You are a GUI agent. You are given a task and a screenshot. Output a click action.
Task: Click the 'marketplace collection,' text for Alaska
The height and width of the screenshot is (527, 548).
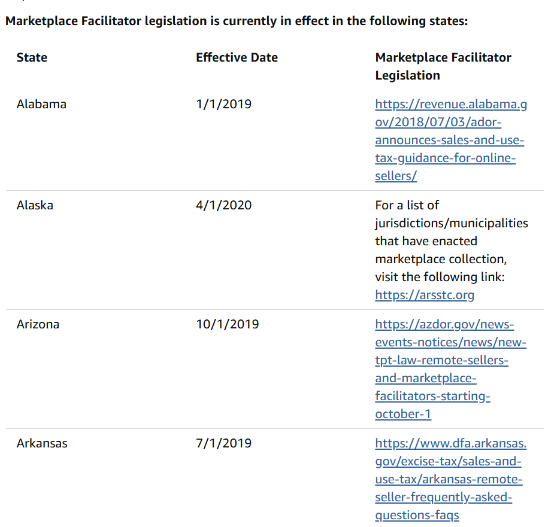pos(440,259)
